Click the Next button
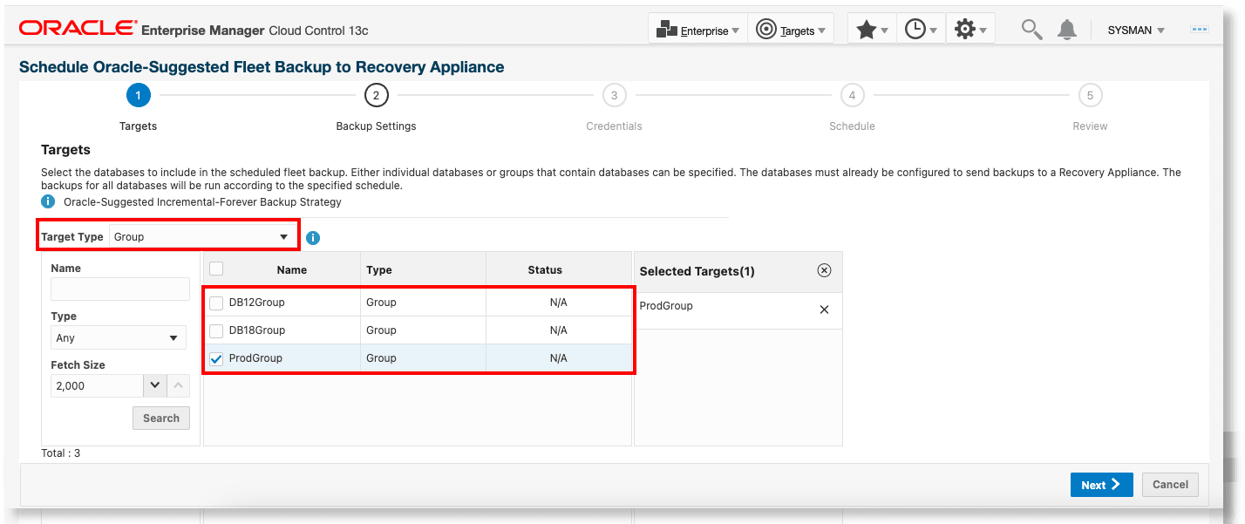Viewport: 1245px width, 524px height. pos(1101,484)
